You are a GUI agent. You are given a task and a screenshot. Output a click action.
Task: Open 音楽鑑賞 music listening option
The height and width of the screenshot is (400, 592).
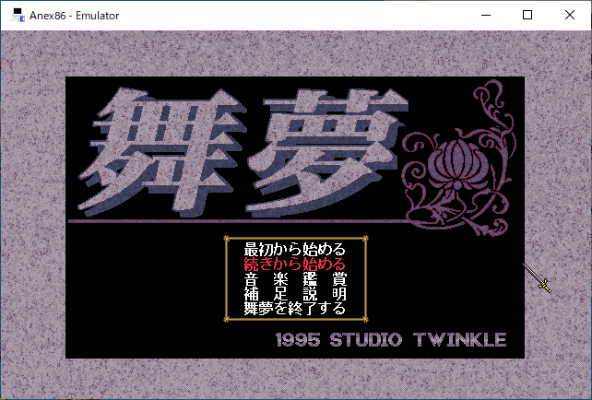coord(295,279)
